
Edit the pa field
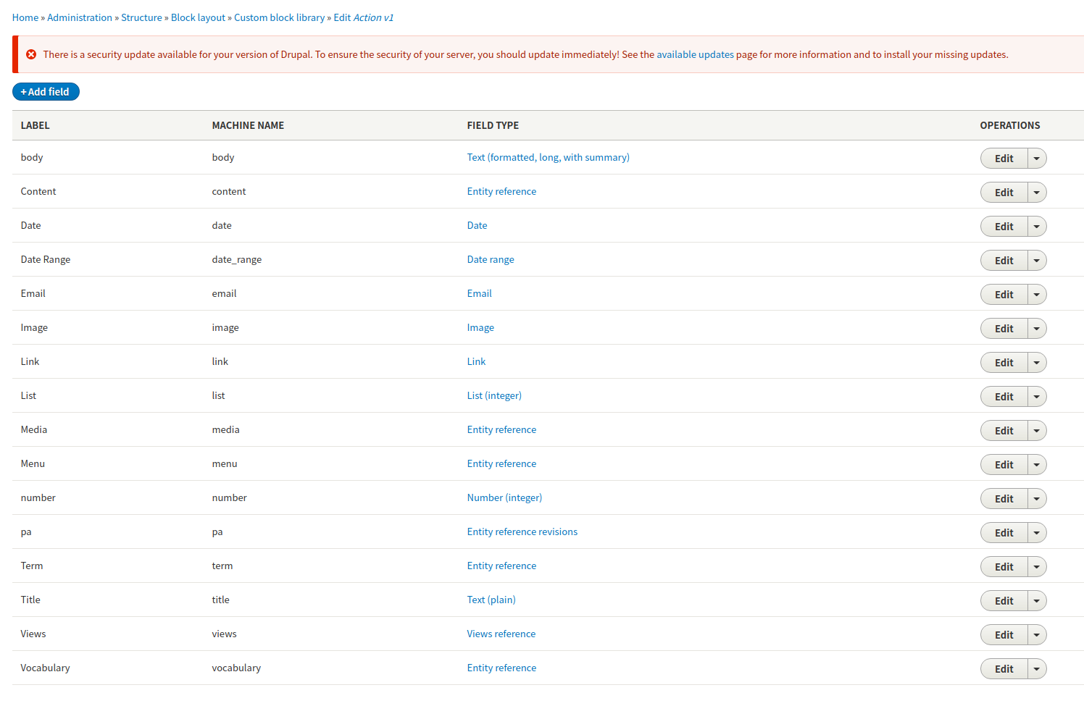[1004, 533]
